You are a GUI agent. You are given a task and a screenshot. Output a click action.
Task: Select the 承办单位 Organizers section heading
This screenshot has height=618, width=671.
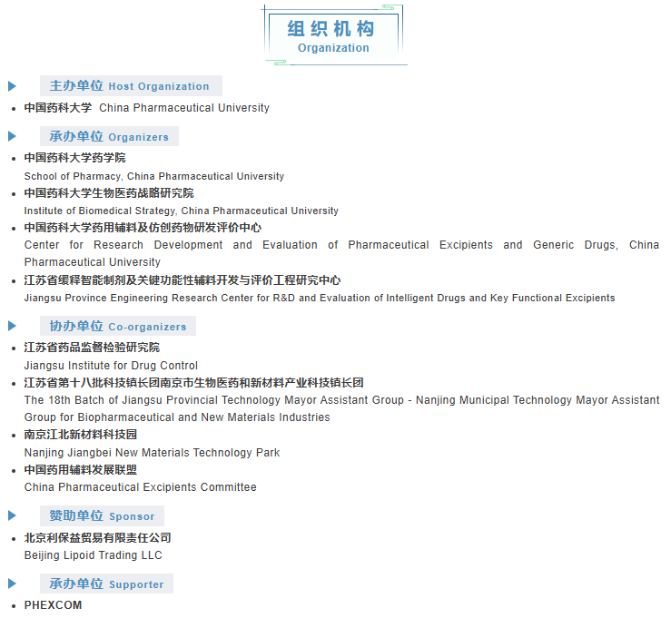[x=109, y=137]
